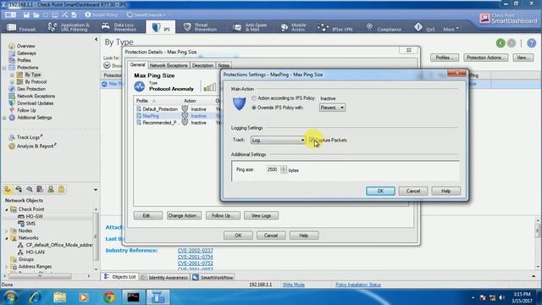This screenshot has width=542, height=305.
Task: Expand the Additional Settings node
Action: click(4, 118)
